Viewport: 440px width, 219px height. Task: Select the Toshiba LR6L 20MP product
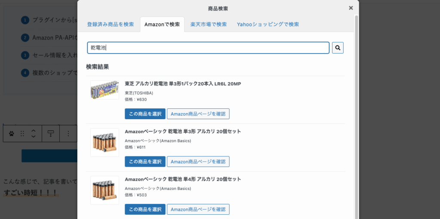pyautogui.click(x=145, y=114)
